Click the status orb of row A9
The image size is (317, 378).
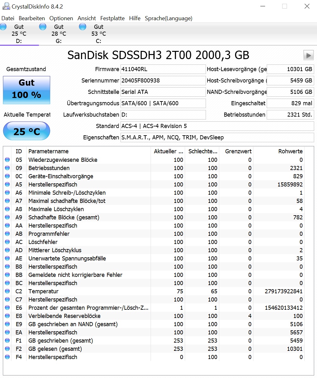[8, 217]
